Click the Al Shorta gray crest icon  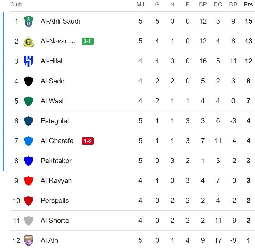pos(28,220)
